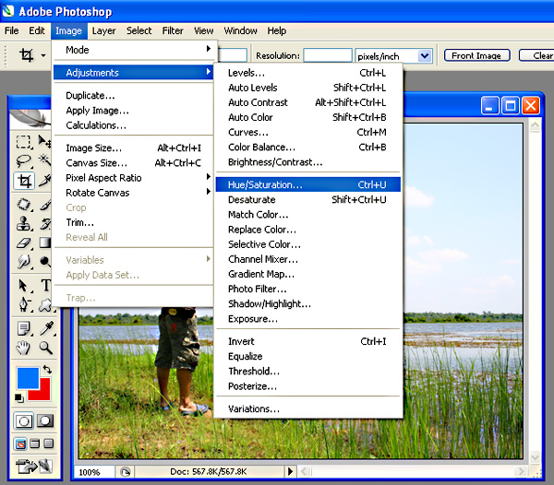Click the Front Image button

point(477,55)
